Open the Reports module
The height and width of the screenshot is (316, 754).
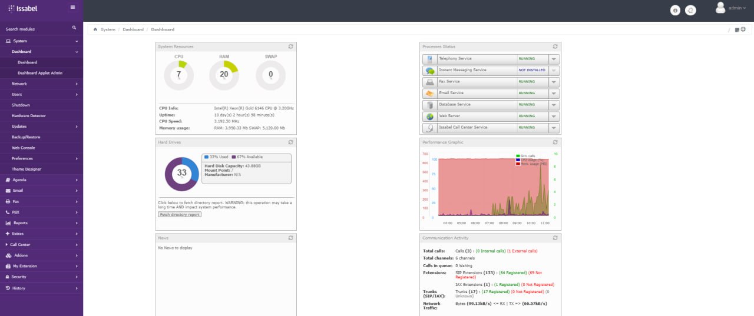(x=41, y=223)
